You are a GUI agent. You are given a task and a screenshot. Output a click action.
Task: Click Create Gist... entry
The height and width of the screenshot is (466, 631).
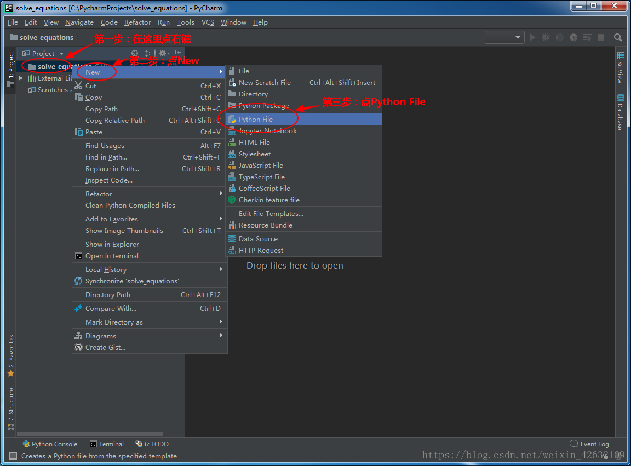pos(150,347)
